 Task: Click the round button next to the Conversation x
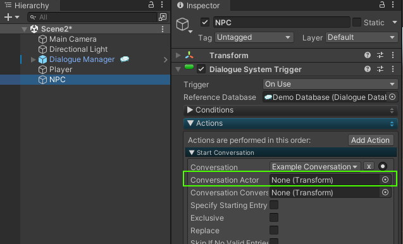(383, 166)
